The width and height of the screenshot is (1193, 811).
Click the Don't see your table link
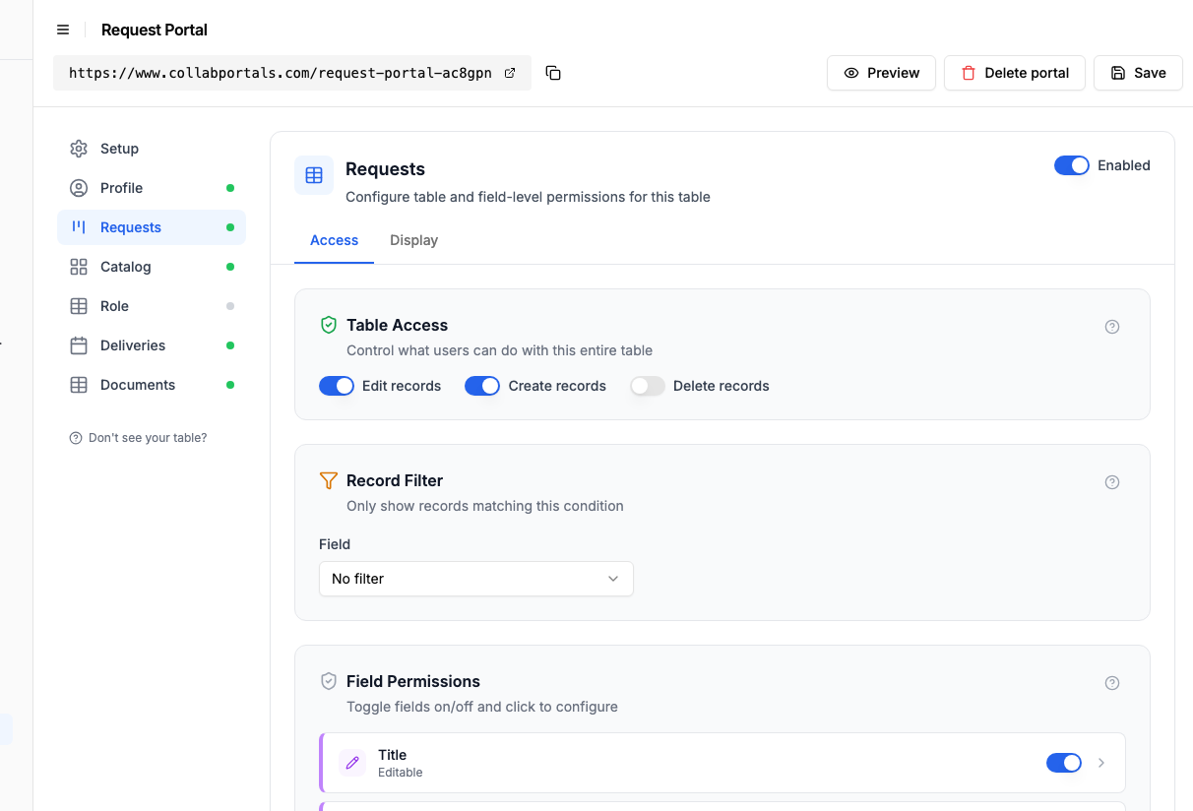tap(138, 438)
